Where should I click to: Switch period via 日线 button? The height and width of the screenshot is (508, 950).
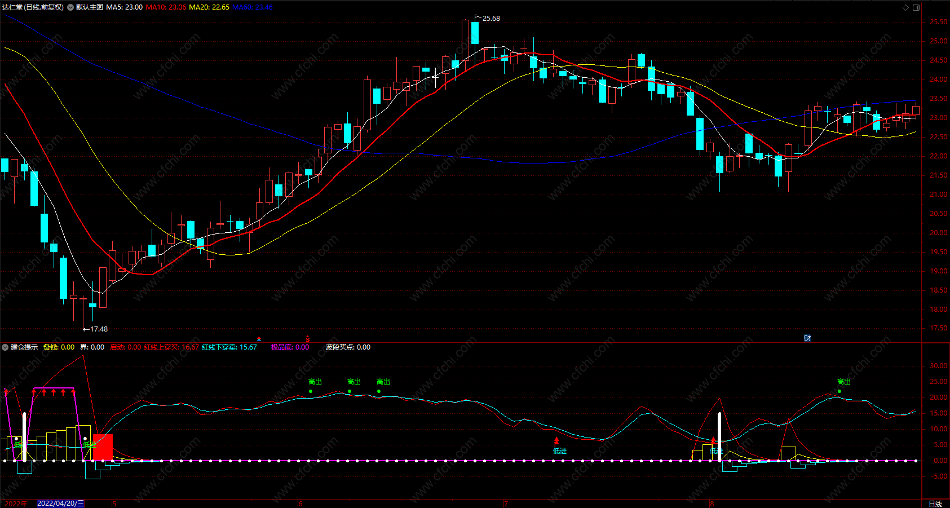pyautogui.click(x=935, y=503)
